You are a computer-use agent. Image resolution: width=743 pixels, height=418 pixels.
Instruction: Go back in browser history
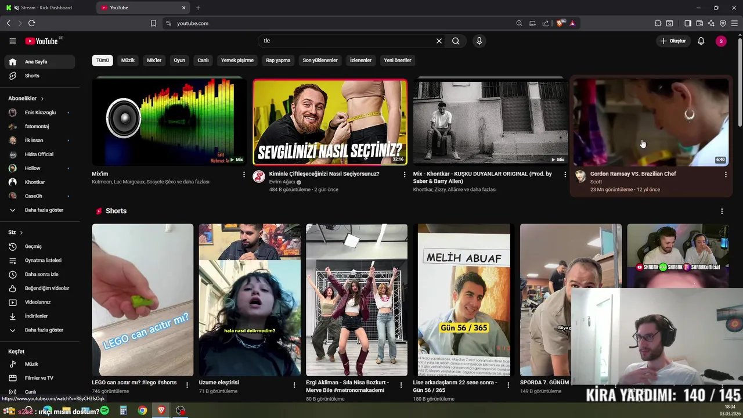(x=8, y=23)
